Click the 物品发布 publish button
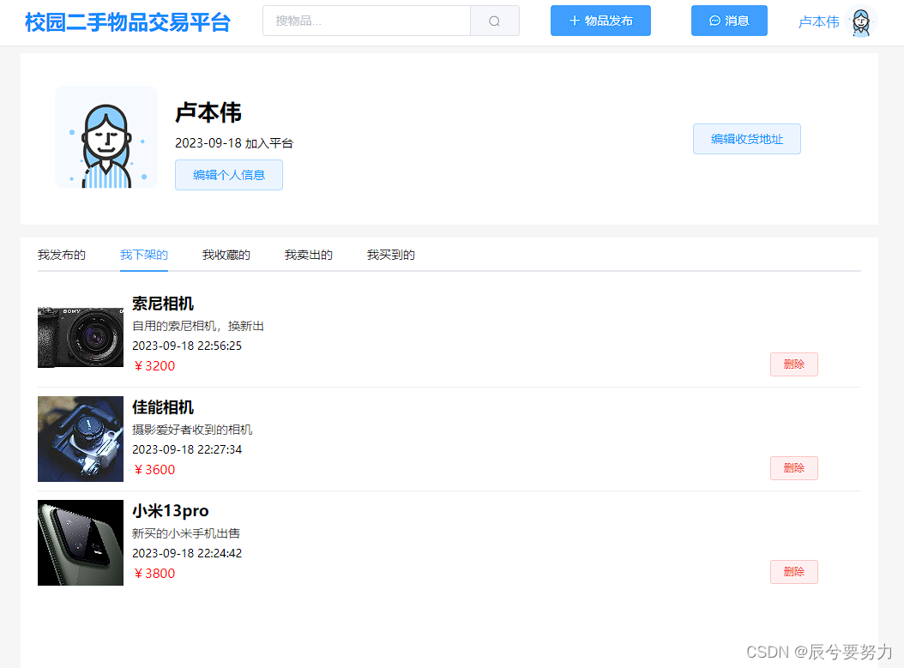 click(600, 21)
